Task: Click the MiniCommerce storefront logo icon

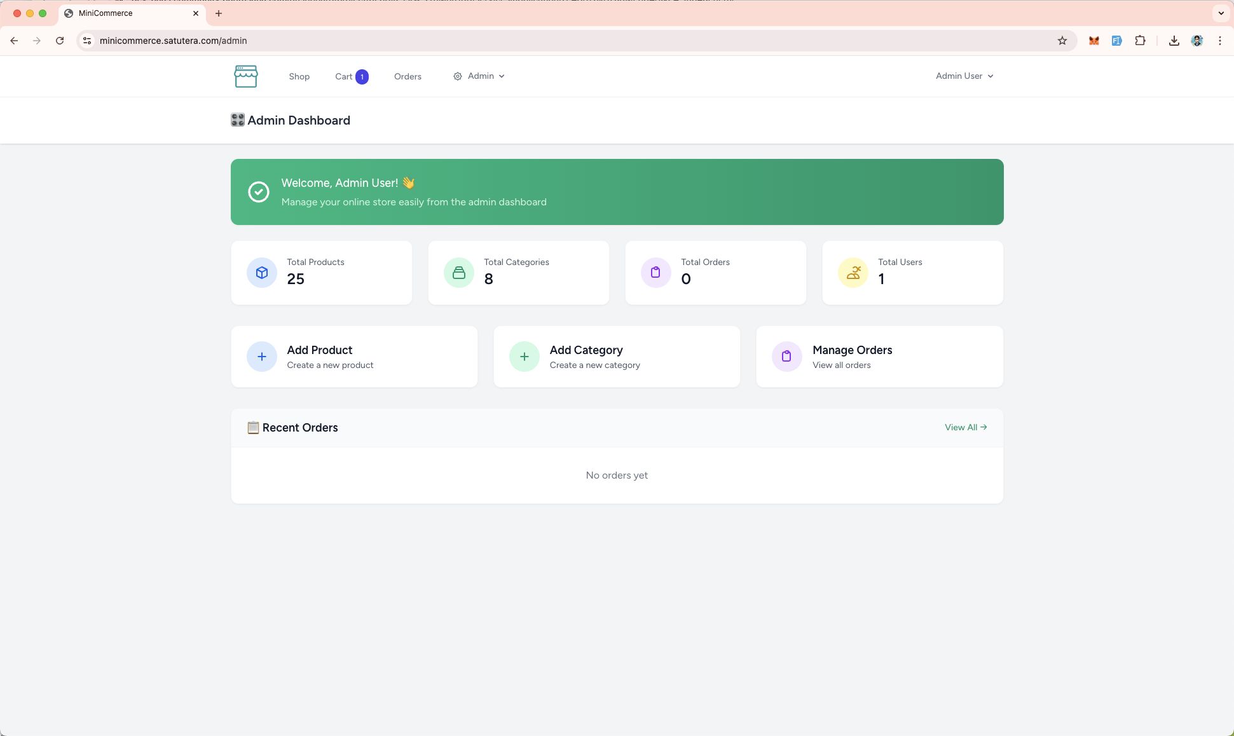Action: [x=245, y=76]
